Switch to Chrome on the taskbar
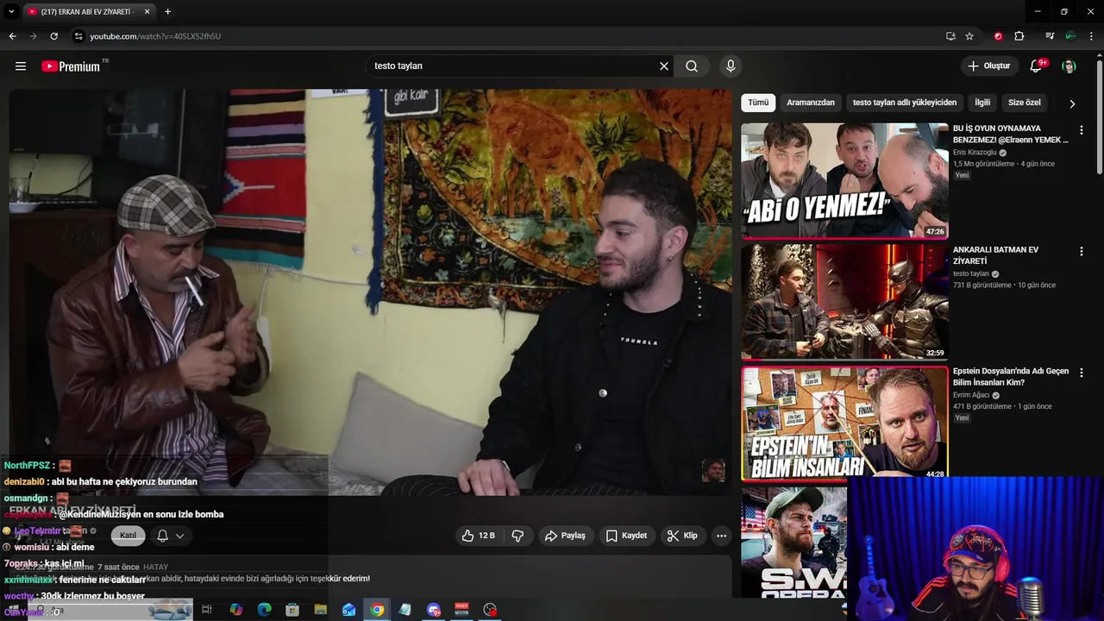The image size is (1104, 621). point(377,610)
